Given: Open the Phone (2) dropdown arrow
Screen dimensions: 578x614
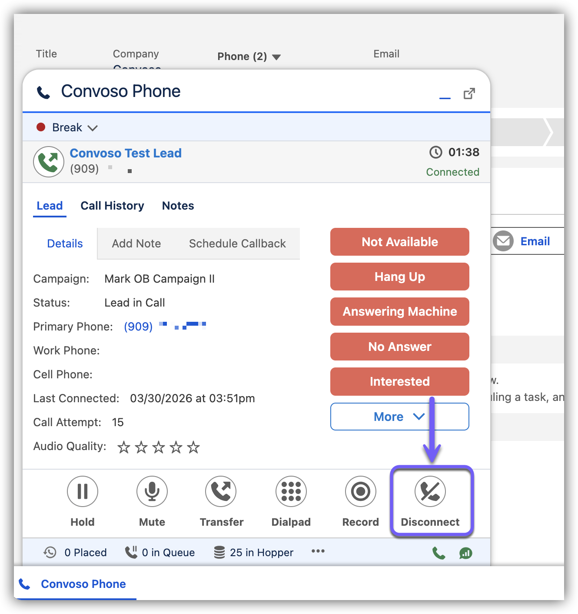Looking at the screenshot, I should [x=276, y=57].
